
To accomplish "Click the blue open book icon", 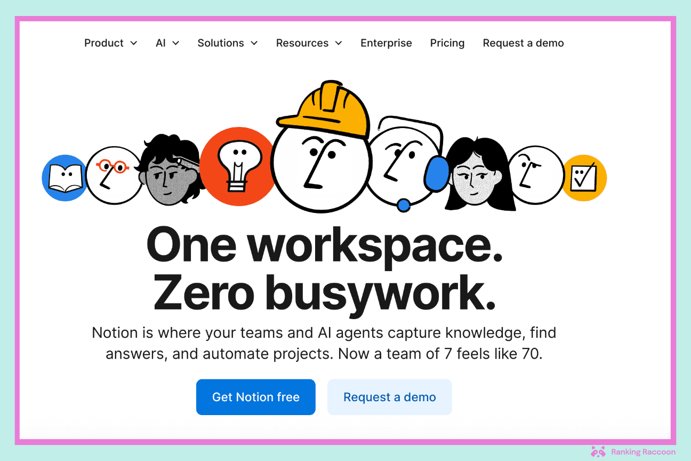I will [x=64, y=178].
